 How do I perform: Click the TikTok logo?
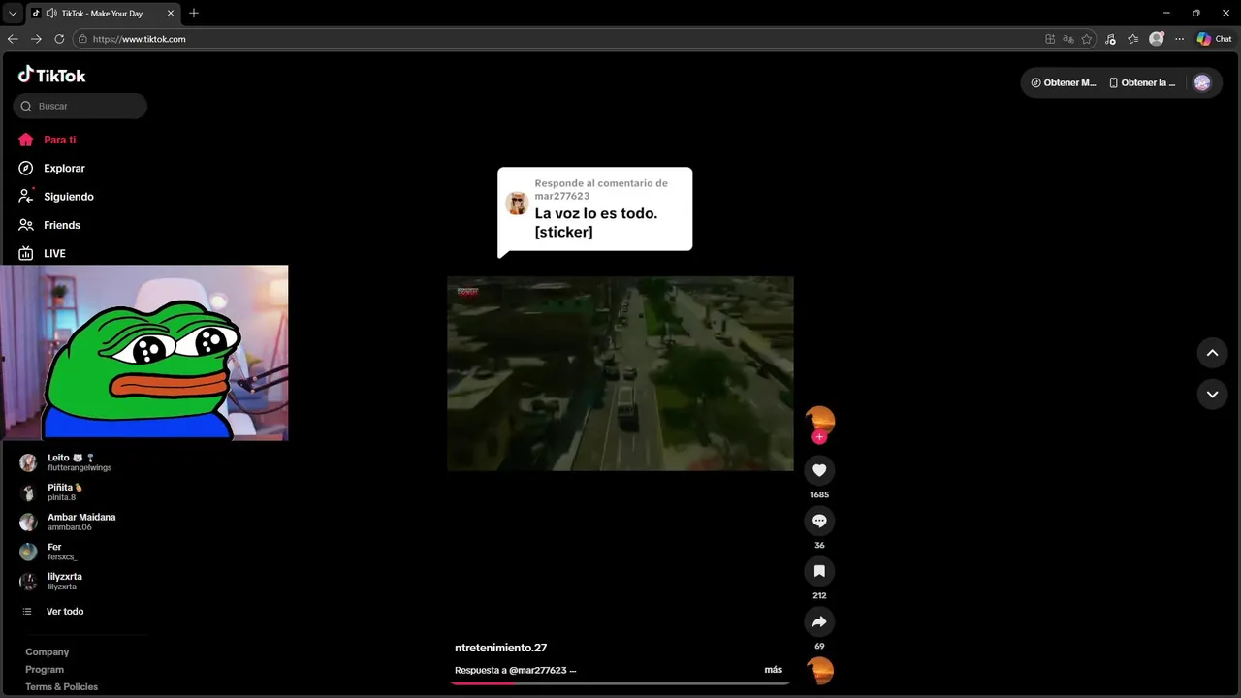click(51, 75)
